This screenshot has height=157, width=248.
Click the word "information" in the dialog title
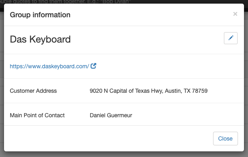coord(51,15)
